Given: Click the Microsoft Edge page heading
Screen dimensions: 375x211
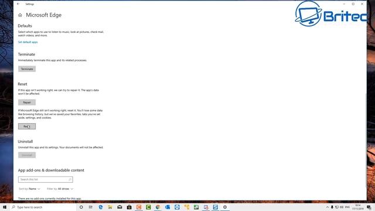Looking at the screenshot, I should click(x=44, y=15).
